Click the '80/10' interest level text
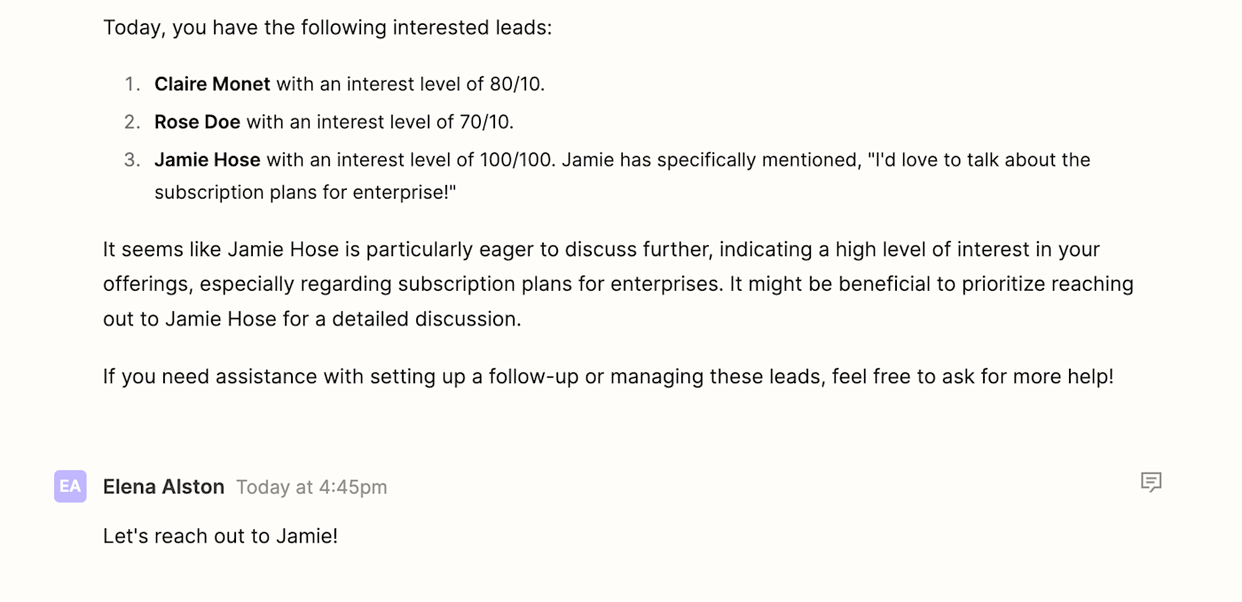This screenshot has height=602, width=1242. [x=517, y=84]
